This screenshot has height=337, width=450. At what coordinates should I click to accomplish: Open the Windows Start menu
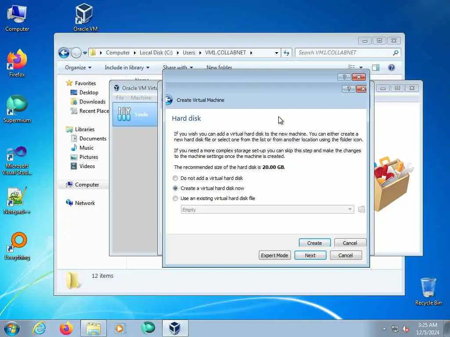click(x=12, y=328)
